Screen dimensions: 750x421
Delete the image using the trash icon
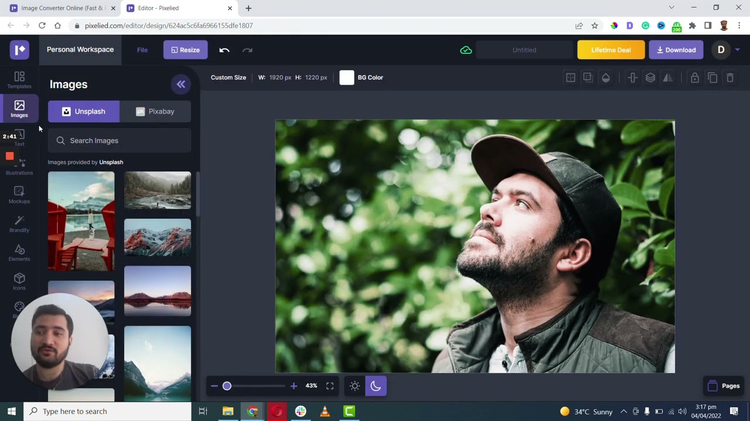tap(730, 77)
